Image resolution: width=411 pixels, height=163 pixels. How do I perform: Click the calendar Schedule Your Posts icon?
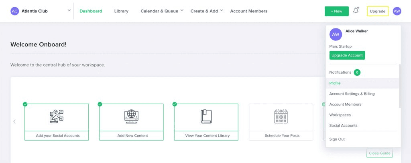[x=281, y=117]
